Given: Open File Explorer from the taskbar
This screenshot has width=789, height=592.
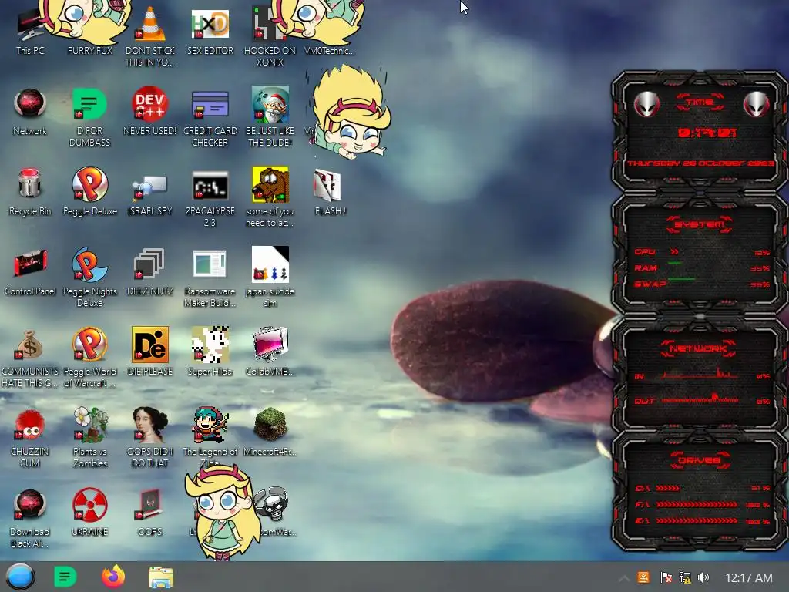Looking at the screenshot, I should pyautogui.click(x=161, y=577).
